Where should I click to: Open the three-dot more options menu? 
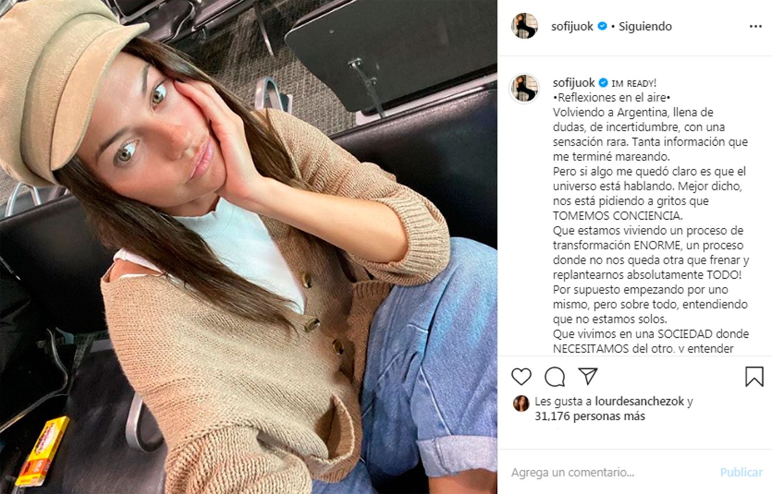coord(756,27)
